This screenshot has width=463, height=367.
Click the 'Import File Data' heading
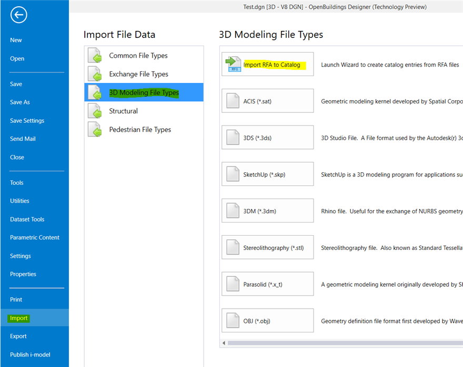[x=119, y=35]
